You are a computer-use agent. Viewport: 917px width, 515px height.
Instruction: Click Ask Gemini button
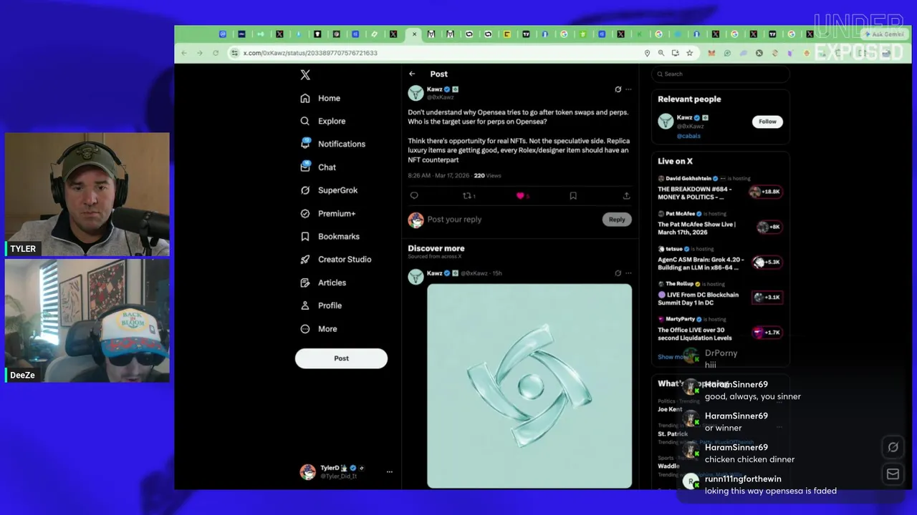click(884, 34)
